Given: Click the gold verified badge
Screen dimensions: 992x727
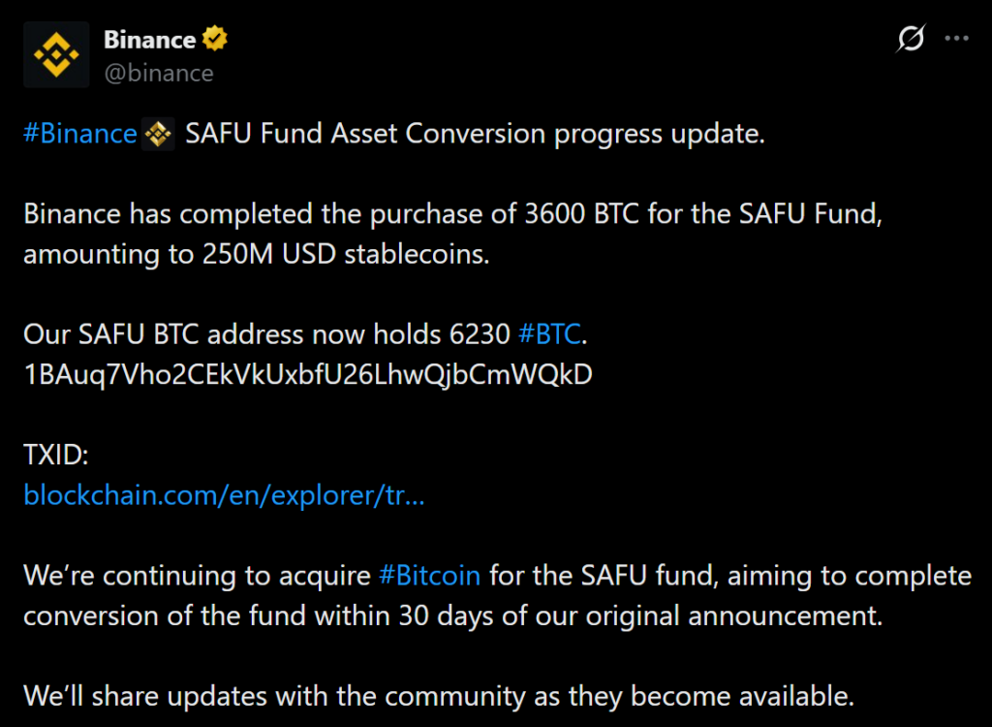Looking at the screenshot, I should pyautogui.click(x=215, y=40).
